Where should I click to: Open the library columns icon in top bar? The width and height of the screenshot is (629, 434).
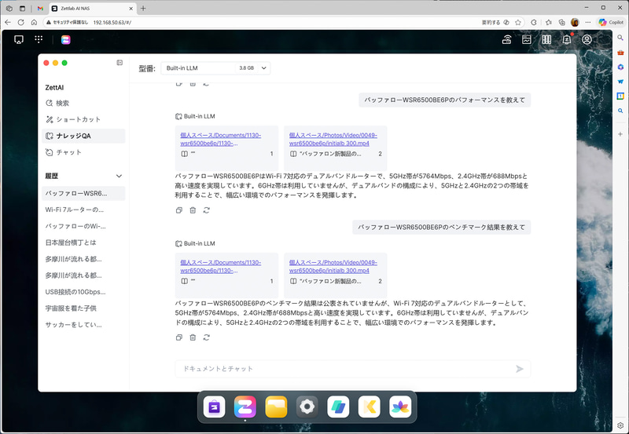click(546, 40)
